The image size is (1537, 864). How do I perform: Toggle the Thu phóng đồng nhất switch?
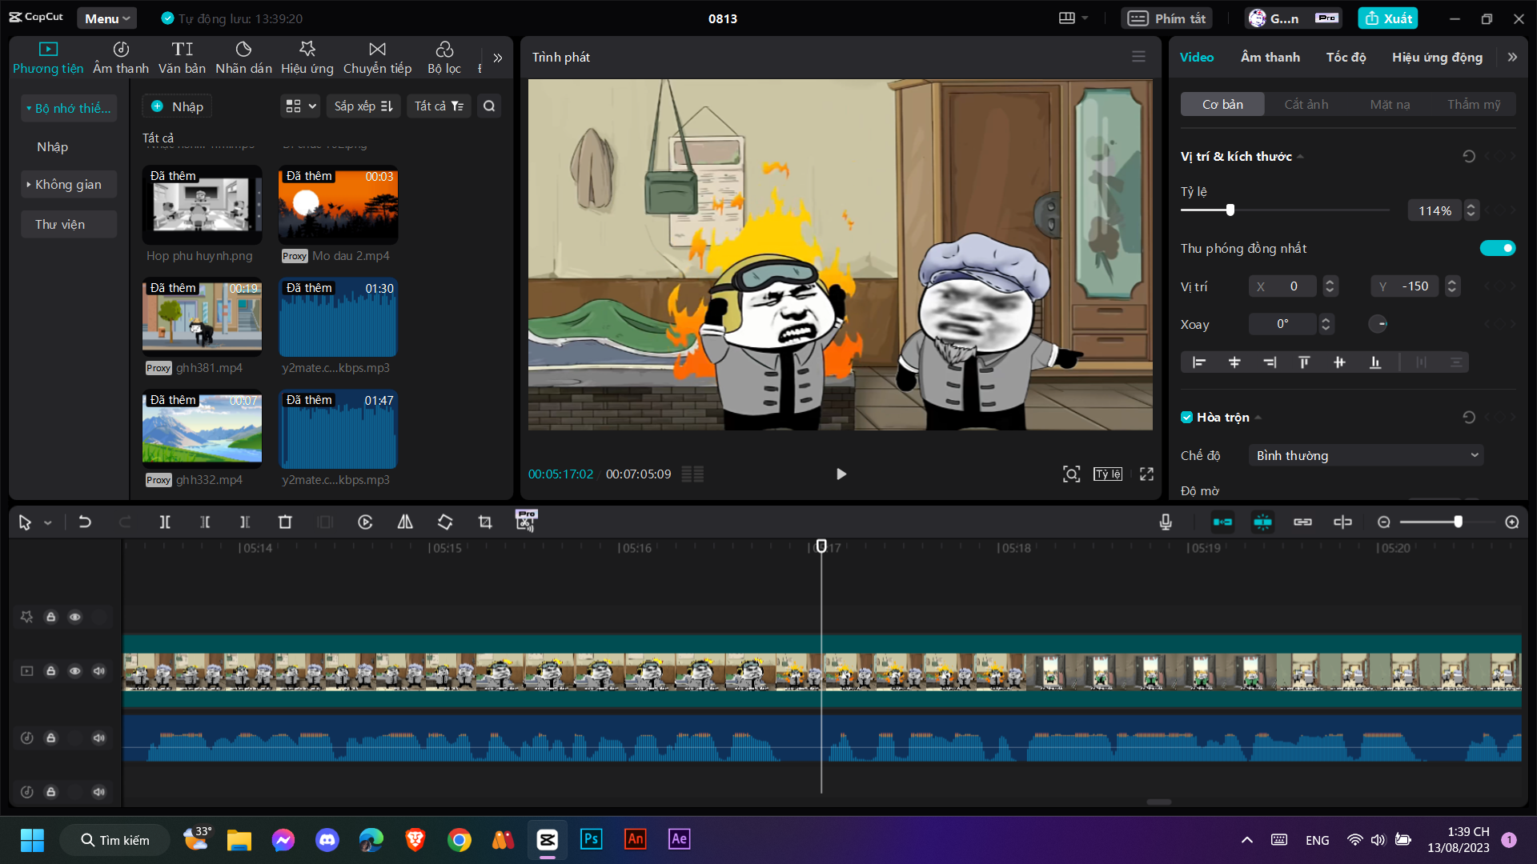tap(1497, 248)
